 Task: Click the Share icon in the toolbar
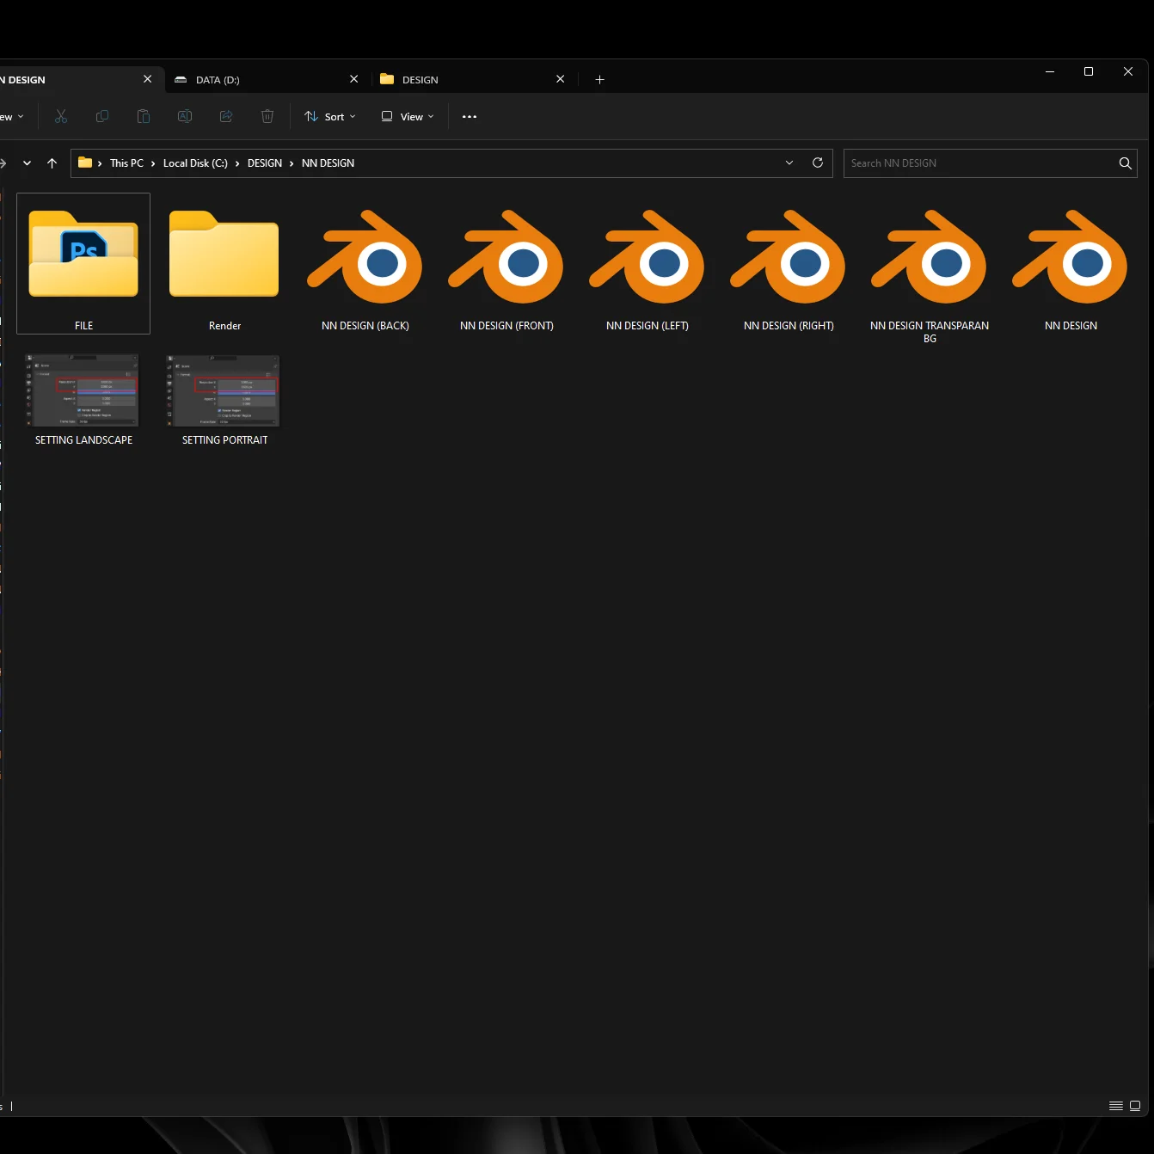pyautogui.click(x=226, y=116)
